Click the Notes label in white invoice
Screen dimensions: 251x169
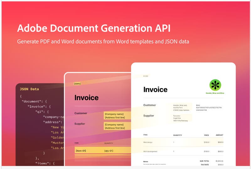pos(146,162)
